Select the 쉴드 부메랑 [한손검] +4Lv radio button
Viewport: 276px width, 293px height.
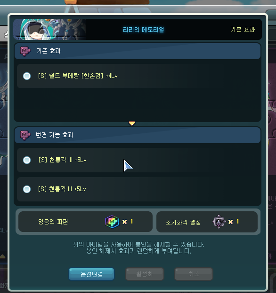point(27,76)
